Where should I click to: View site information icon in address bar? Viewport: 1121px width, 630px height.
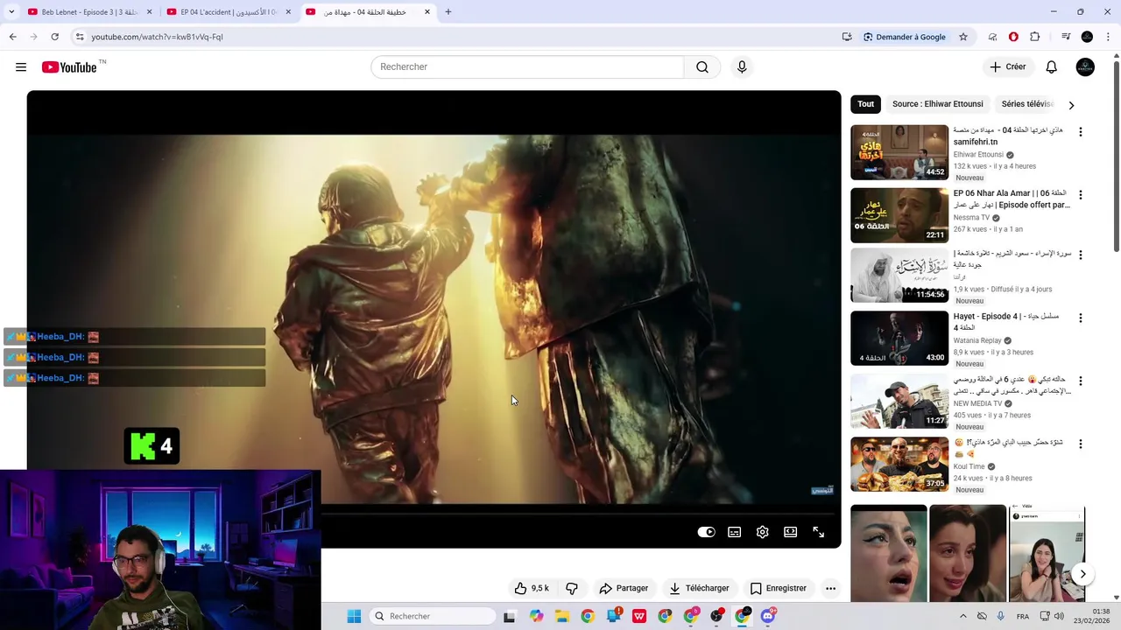80,37
